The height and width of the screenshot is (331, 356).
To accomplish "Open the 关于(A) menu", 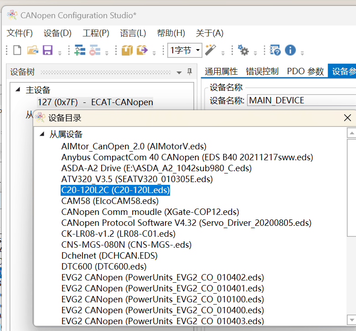I will point(210,33).
